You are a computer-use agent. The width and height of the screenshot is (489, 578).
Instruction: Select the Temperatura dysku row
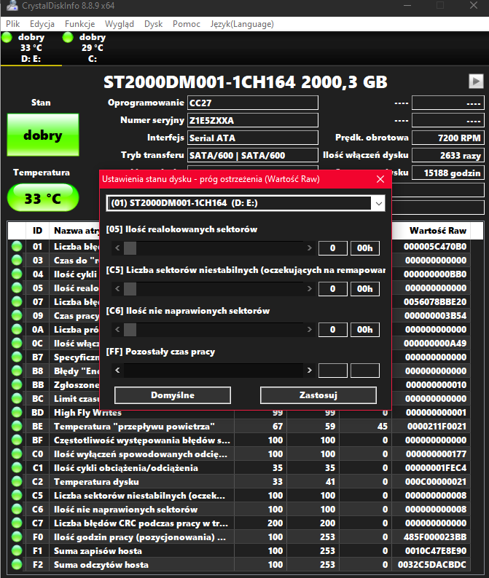click(239, 481)
